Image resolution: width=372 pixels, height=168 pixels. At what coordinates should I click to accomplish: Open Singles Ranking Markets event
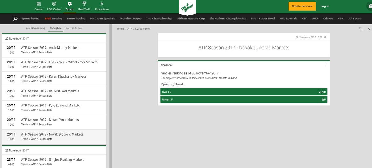click(x=54, y=162)
